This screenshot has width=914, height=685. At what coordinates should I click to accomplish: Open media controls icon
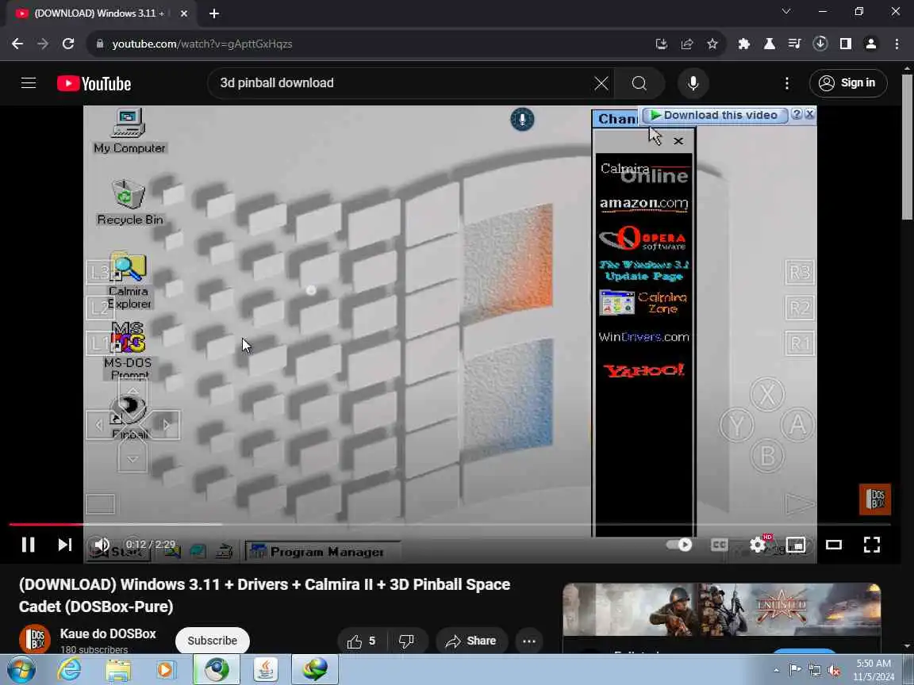(x=794, y=44)
